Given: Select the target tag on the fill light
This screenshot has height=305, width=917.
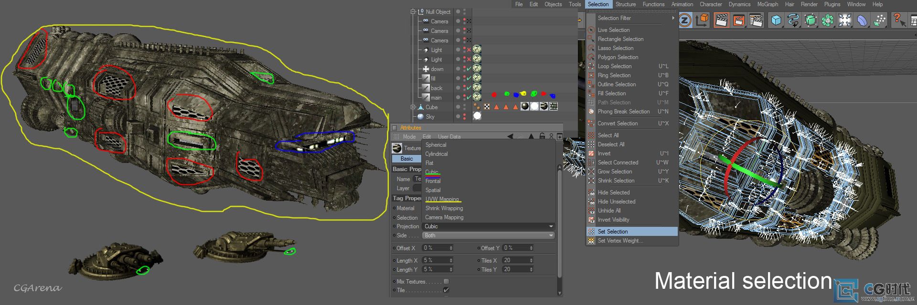Looking at the screenshot, I should (x=477, y=78).
